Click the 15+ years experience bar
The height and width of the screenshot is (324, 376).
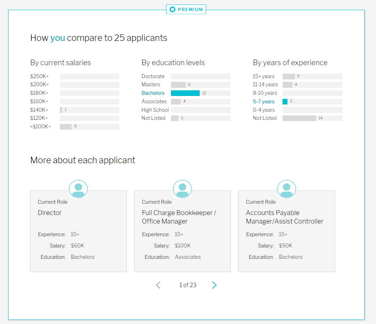[x=289, y=77]
